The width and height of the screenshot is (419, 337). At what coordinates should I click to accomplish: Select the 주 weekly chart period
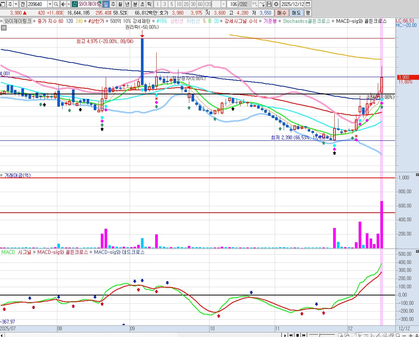tap(113, 4)
